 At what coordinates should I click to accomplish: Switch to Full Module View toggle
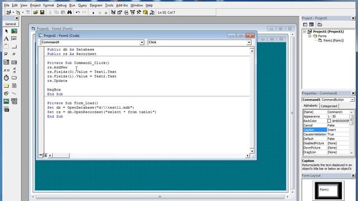coord(45,155)
